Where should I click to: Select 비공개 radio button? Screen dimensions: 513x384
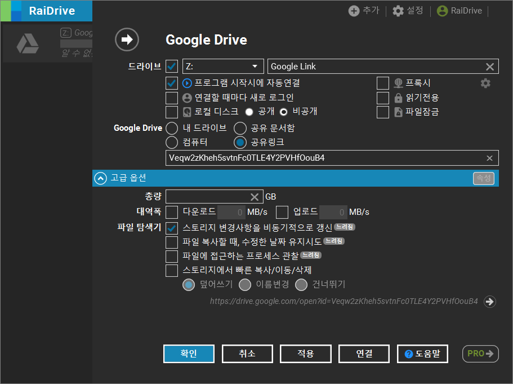[x=284, y=112]
